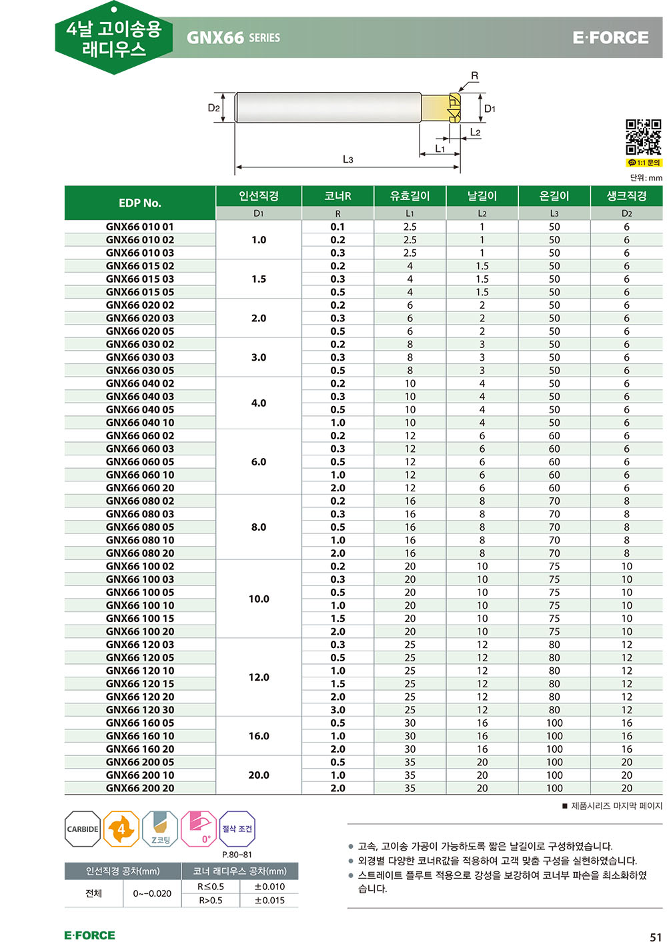The width and height of the screenshot is (667, 942).
Task: Click the GNX66 SERIES title
Action: [233, 38]
